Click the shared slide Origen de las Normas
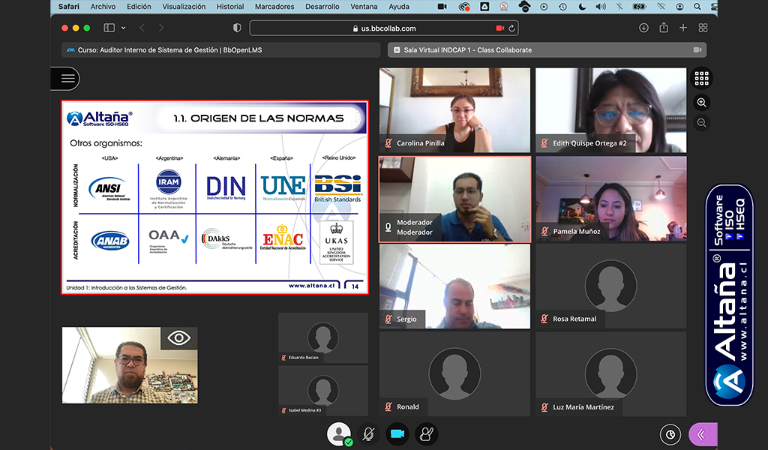The image size is (768, 450). (x=215, y=197)
